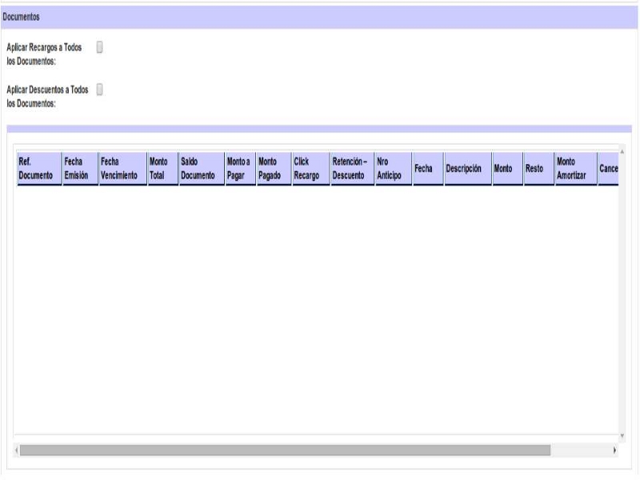The image size is (640, 480).
Task: Select the Resto column header
Action: 537,169
